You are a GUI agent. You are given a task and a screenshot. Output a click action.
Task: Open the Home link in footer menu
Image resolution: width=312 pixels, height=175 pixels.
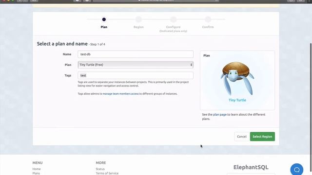(x=37, y=169)
